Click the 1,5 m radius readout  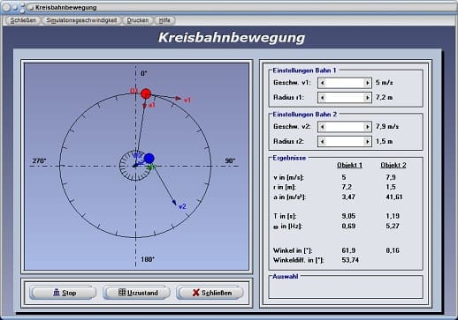coord(384,141)
